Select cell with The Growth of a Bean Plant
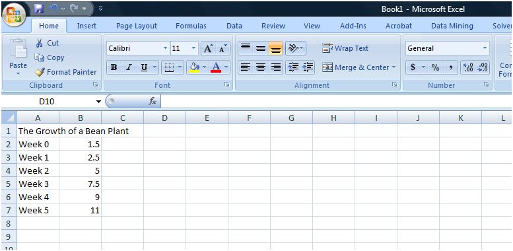This screenshot has height=251, width=513. [38, 131]
